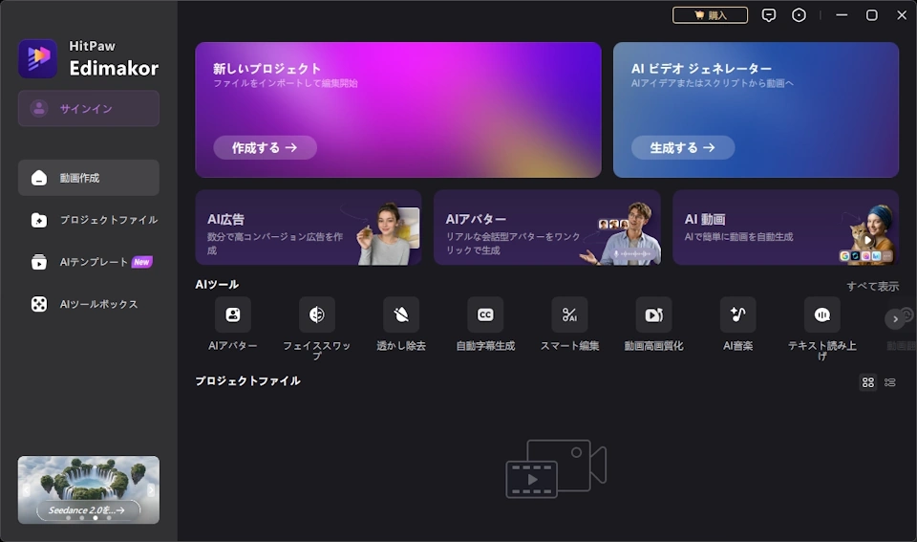917x542 pixels.
Task: Open the 自動字幕生成 CC tool
Action: [x=485, y=314]
